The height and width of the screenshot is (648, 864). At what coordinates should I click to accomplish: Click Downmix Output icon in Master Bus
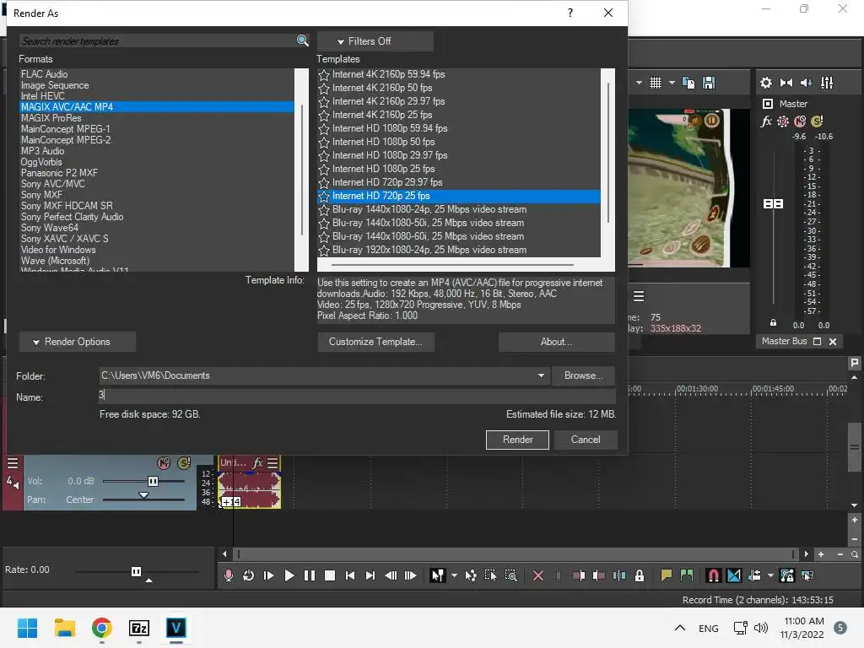coord(786,83)
